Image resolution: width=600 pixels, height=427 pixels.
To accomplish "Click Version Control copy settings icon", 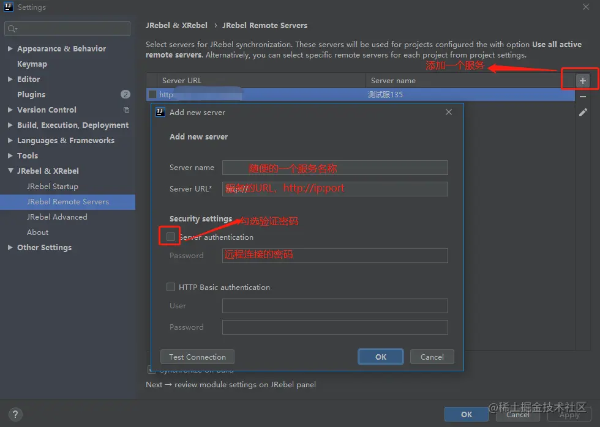I will pos(126,110).
